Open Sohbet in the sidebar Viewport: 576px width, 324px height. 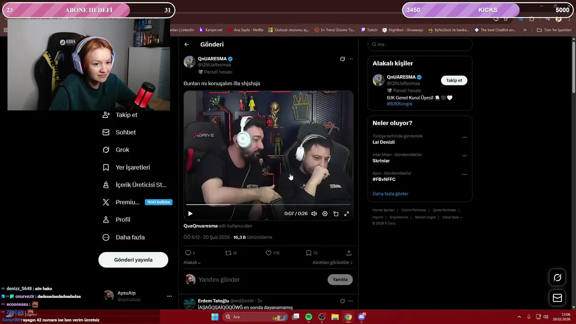tap(119, 132)
